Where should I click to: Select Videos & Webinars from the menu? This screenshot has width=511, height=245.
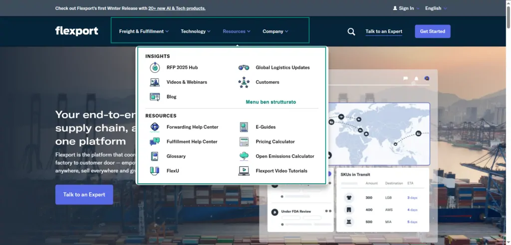(187, 82)
